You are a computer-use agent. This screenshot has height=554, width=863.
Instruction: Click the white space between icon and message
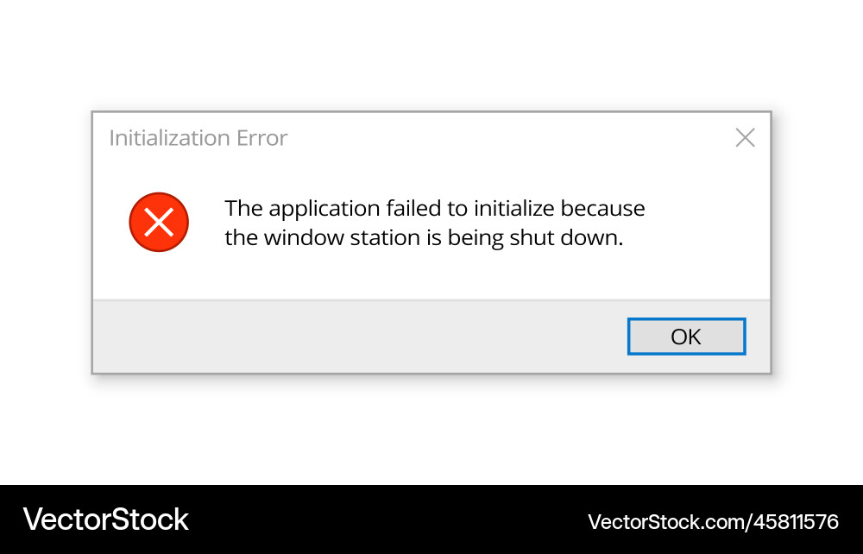pos(205,223)
